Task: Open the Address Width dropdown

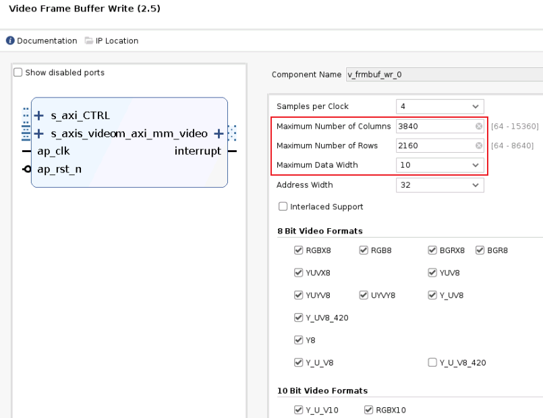Action: tap(439, 185)
